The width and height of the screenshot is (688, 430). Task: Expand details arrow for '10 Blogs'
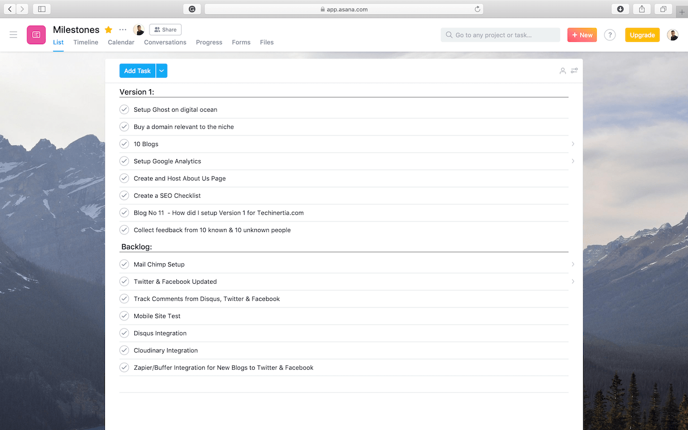point(573,144)
